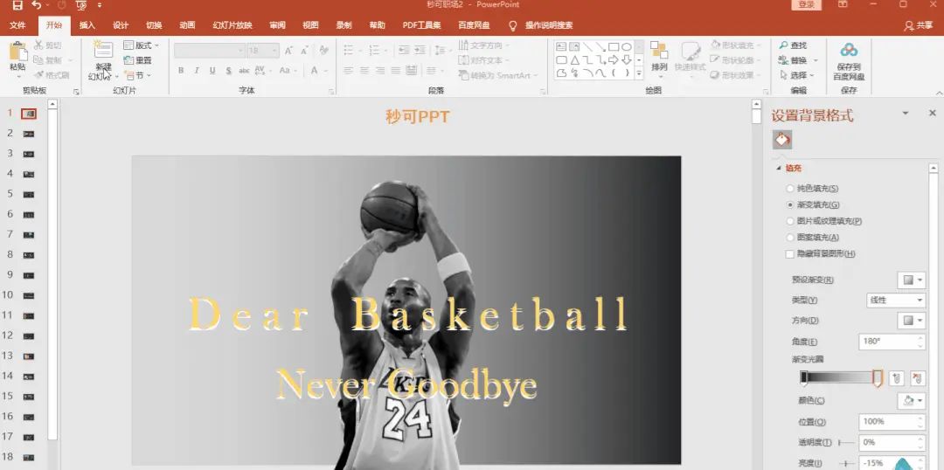Open the Preset gradients (预设渐变) dropdown
This screenshot has height=470, width=944.
coord(911,280)
